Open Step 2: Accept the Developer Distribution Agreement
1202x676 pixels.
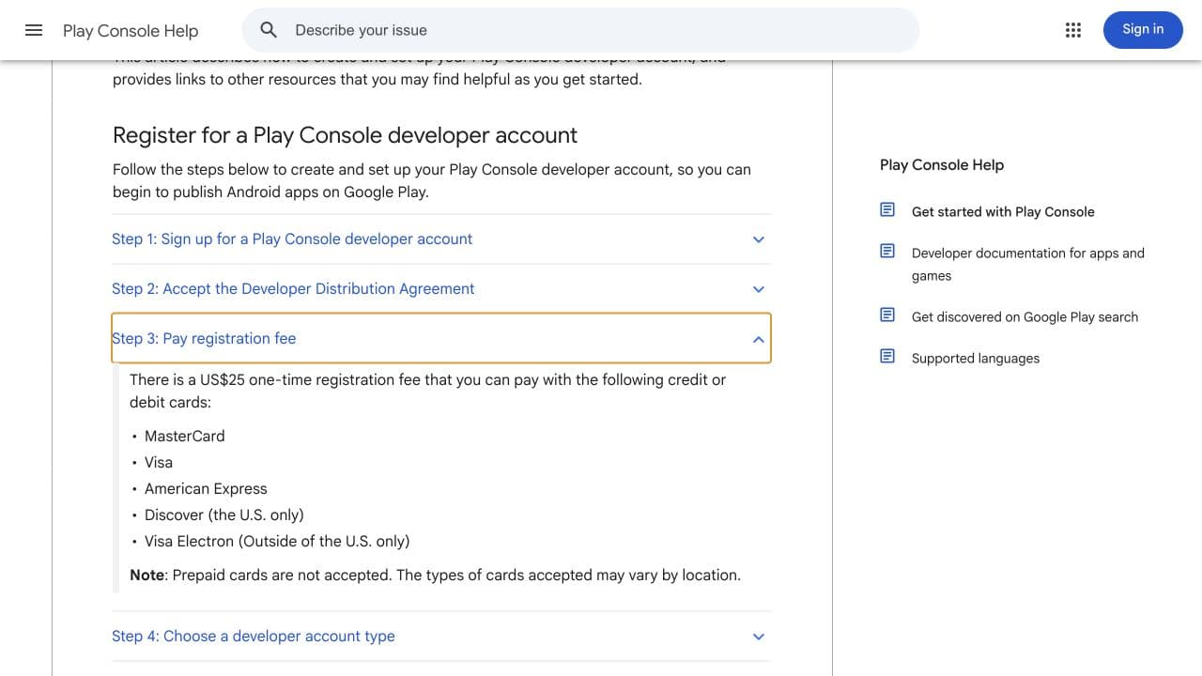point(440,289)
